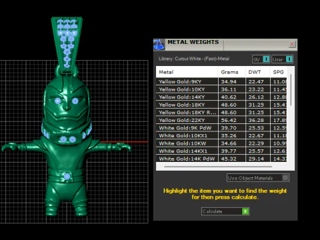Click the 40.62 grams value

pos(229,97)
